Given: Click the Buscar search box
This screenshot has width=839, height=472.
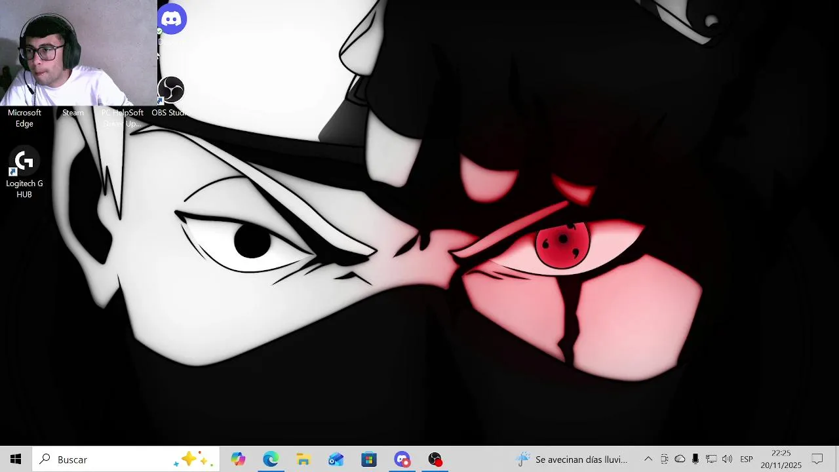Looking at the screenshot, I should 126,460.
